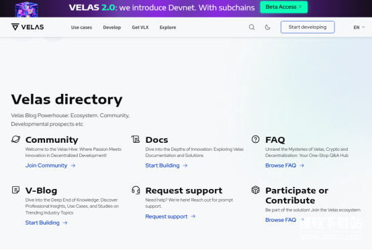
Task: Open the Get VLX menu
Action: [x=140, y=27]
